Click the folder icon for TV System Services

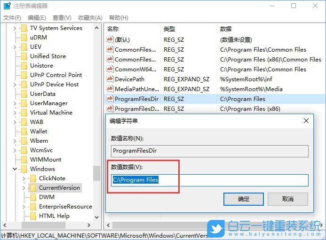[x=24, y=28]
